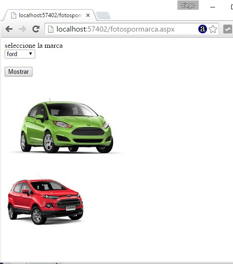The image size is (233, 264).
Task: Bookmark the page with the star icon
Action: point(213,29)
